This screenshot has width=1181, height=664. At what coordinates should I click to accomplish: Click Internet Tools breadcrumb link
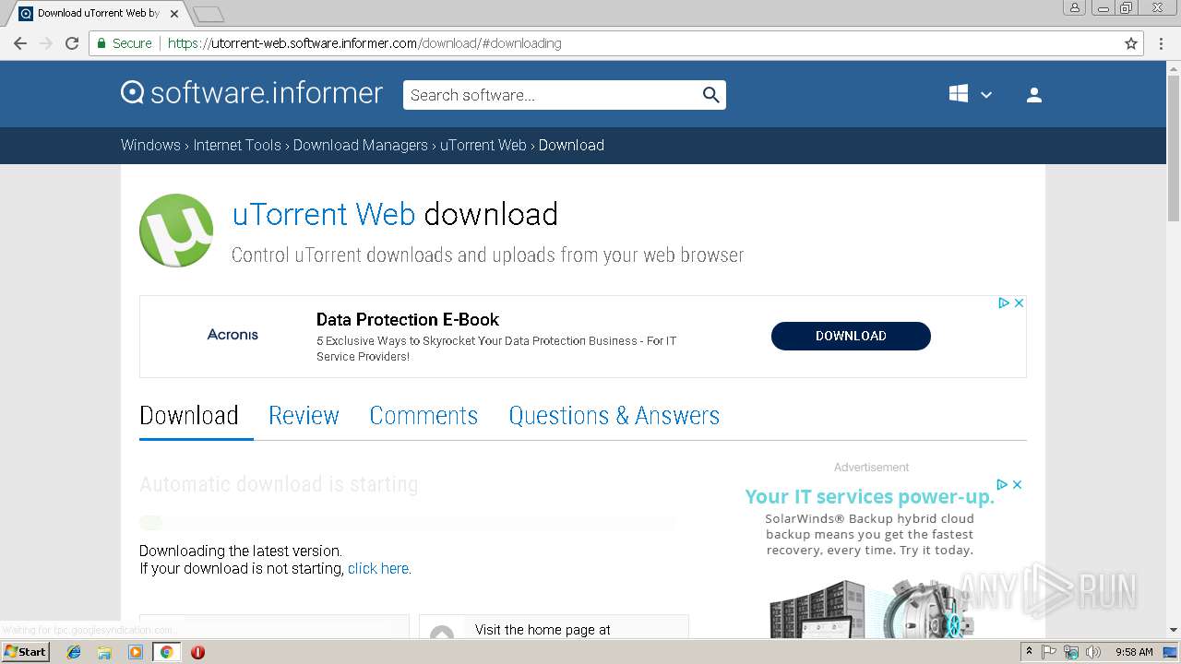237,145
